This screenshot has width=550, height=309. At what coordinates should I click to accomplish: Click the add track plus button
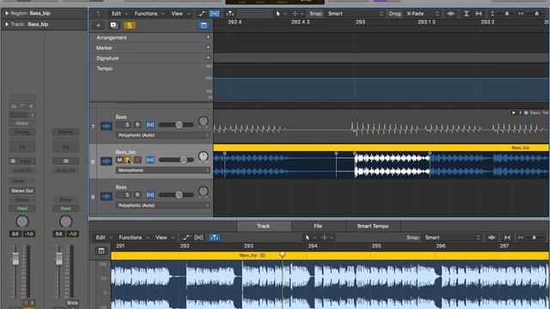point(98,25)
